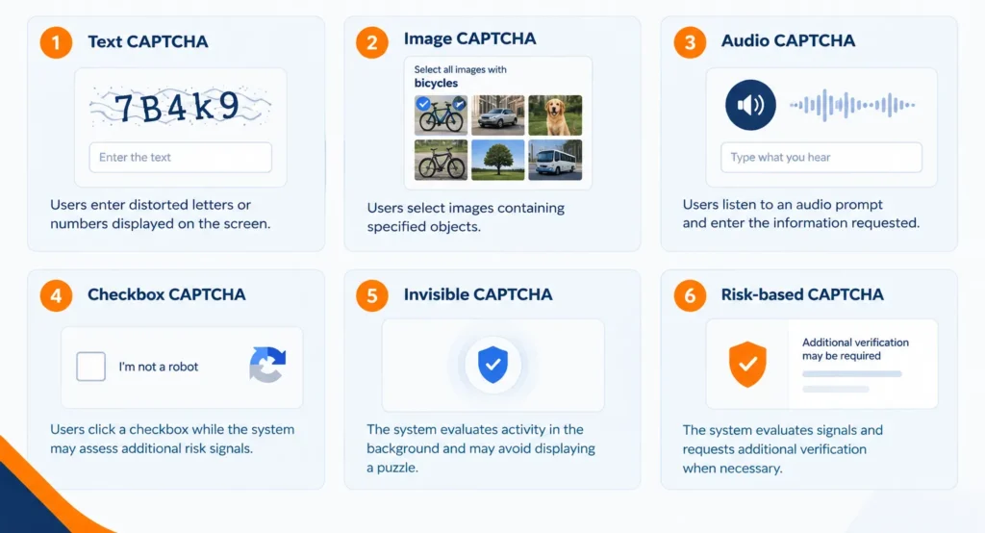The width and height of the screenshot is (985, 533).
Task: Select the green tree image
Action: [x=497, y=160]
